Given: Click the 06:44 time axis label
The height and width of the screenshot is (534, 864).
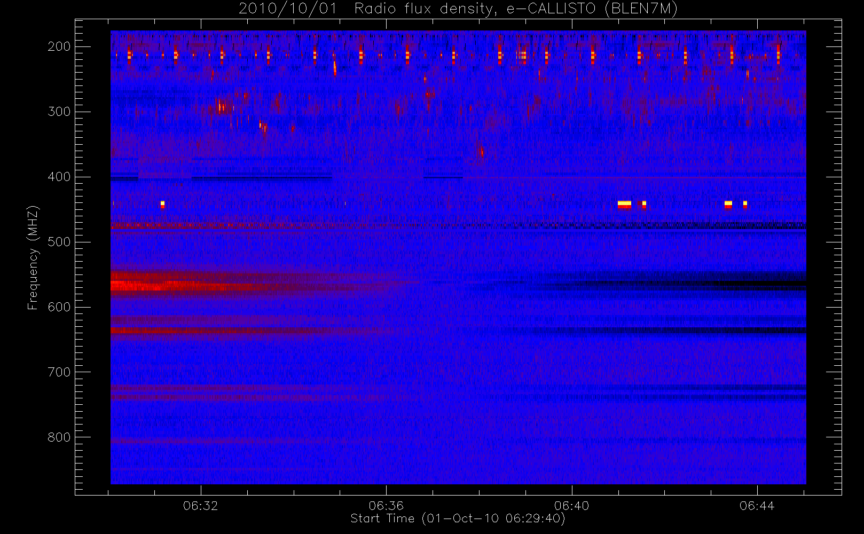Looking at the screenshot, I should [x=757, y=506].
